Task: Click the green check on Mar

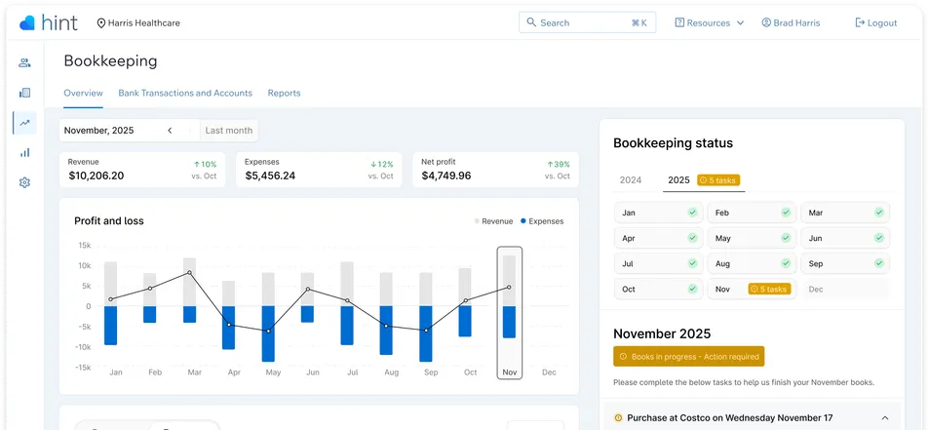Action: (x=879, y=212)
